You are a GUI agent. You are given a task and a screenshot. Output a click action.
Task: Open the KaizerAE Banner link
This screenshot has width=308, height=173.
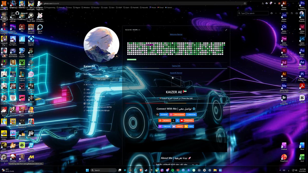click(176, 73)
